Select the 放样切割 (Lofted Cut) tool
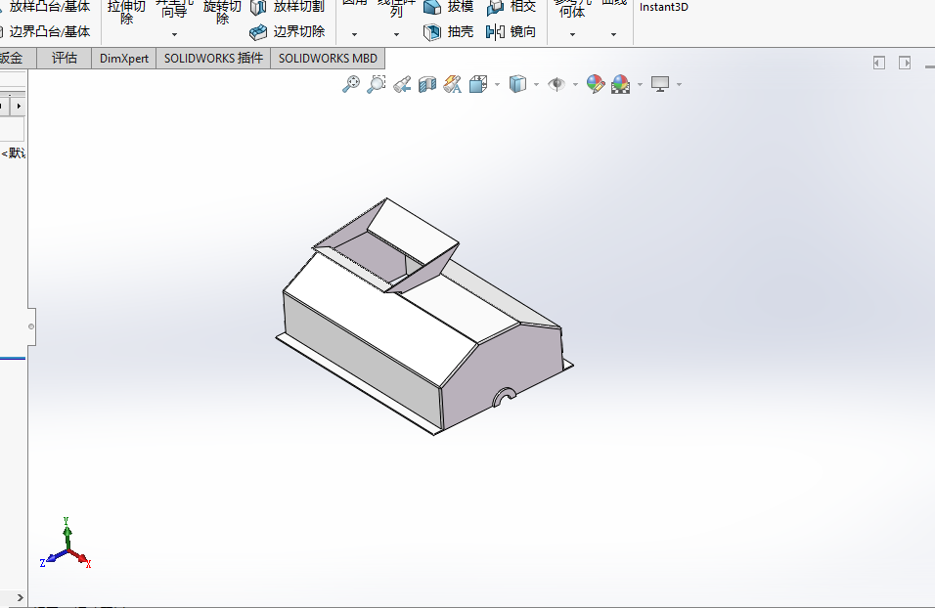Screen dimensions: 935x608 pos(288,7)
